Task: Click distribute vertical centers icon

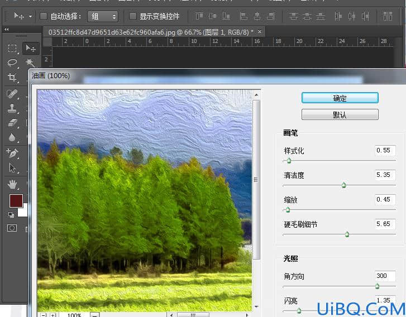Action: click(x=307, y=16)
